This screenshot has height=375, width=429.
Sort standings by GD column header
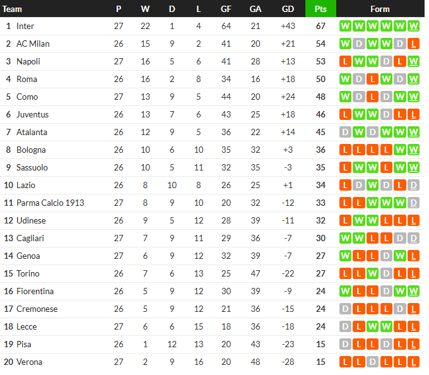pos(288,9)
